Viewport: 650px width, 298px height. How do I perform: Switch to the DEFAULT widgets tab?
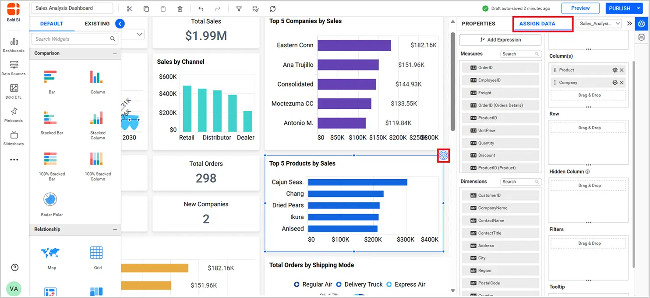pyautogui.click(x=52, y=24)
